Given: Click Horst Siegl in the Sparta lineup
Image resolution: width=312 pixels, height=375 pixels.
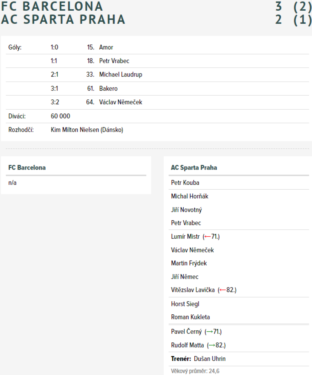Looking at the screenshot, I should pyautogui.click(x=185, y=304).
